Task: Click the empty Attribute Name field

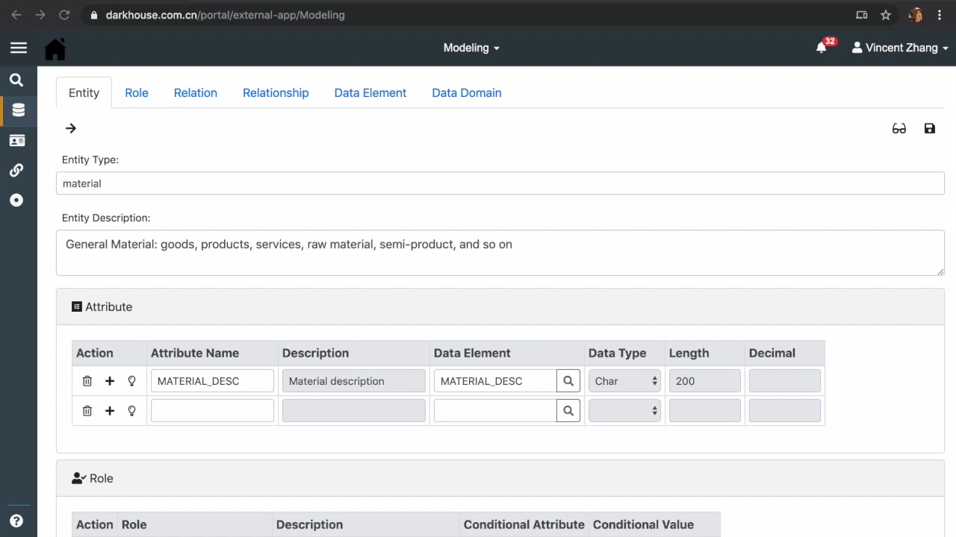Action: [212, 410]
